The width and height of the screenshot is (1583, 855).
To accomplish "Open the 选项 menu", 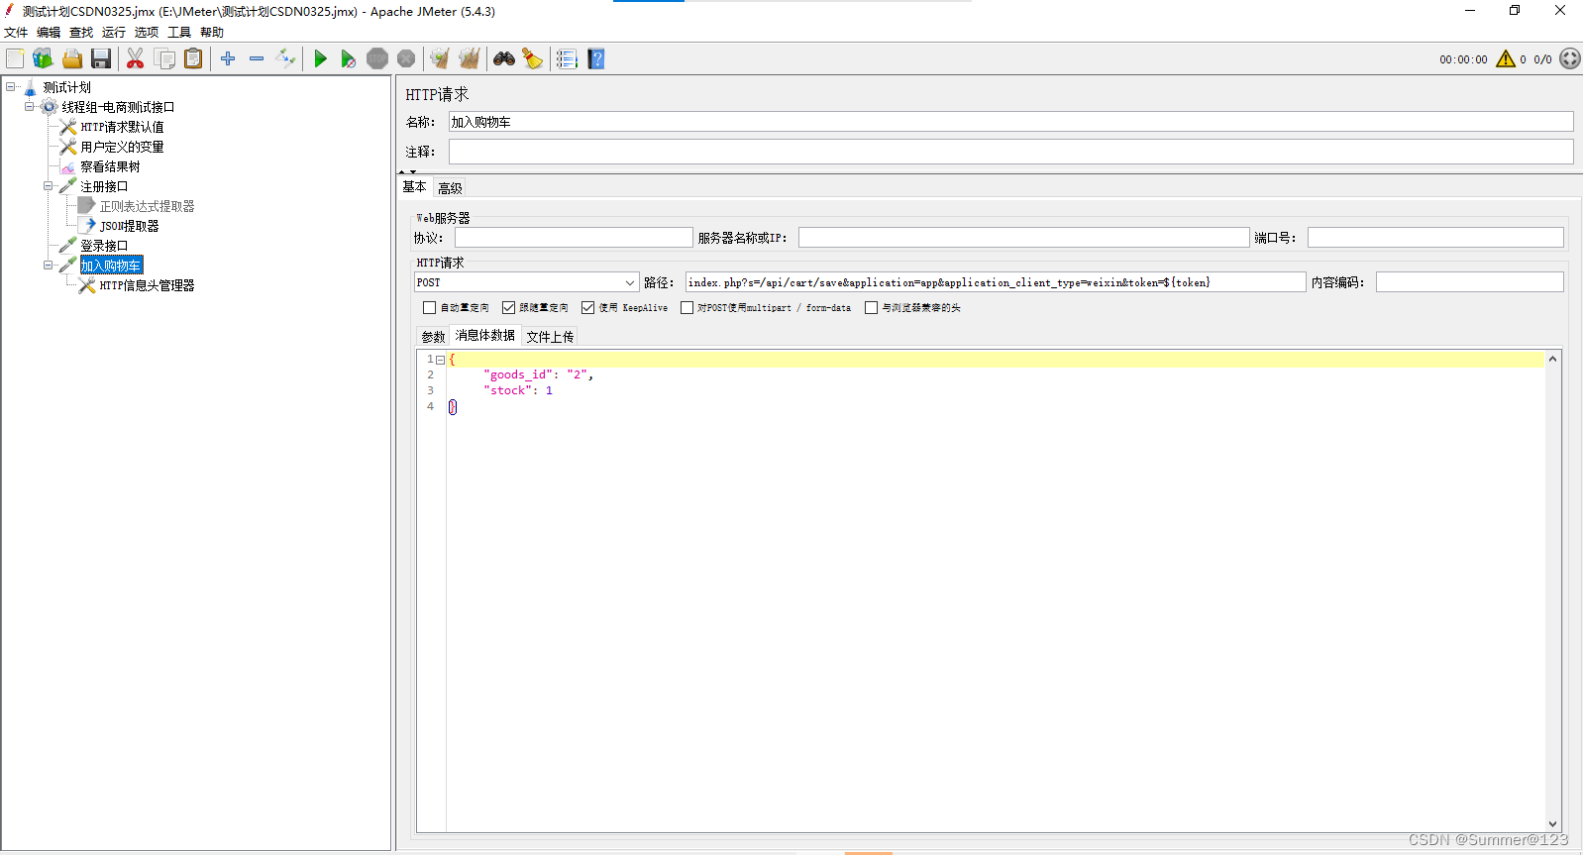I will pos(147,33).
